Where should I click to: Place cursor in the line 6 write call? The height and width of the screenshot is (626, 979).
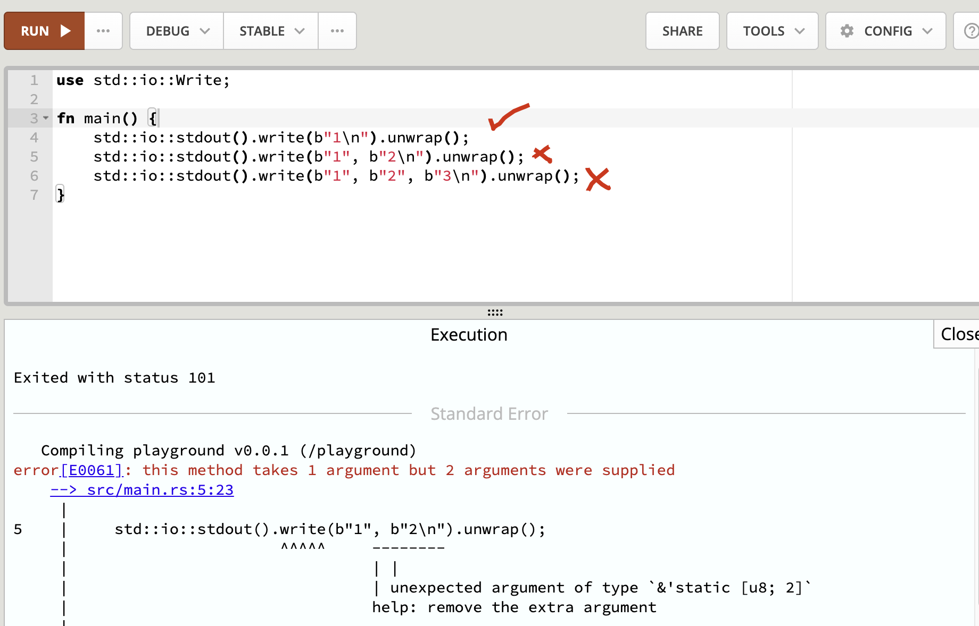[x=336, y=176]
